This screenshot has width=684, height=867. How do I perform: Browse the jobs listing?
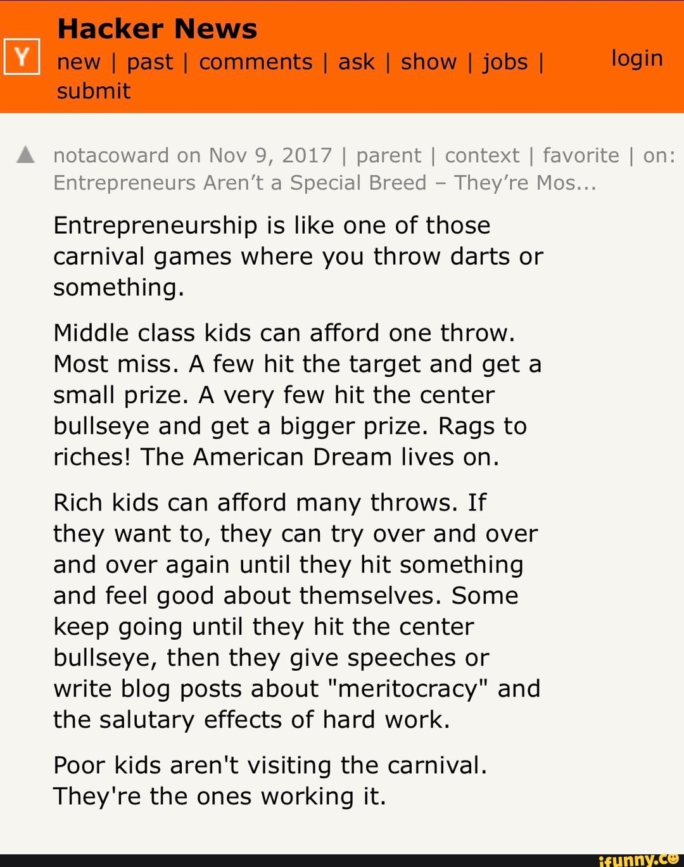tap(505, 62)
